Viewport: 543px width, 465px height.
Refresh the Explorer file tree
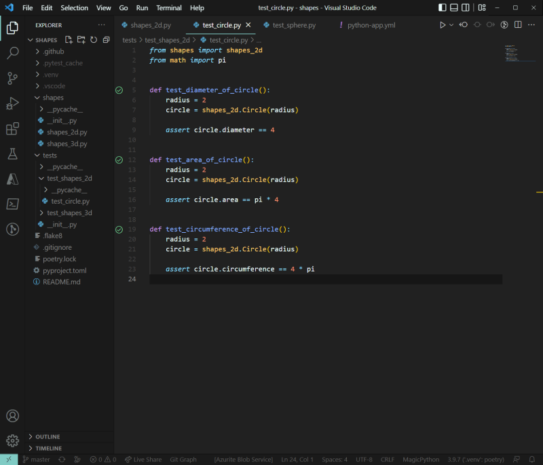coord(94,40)
